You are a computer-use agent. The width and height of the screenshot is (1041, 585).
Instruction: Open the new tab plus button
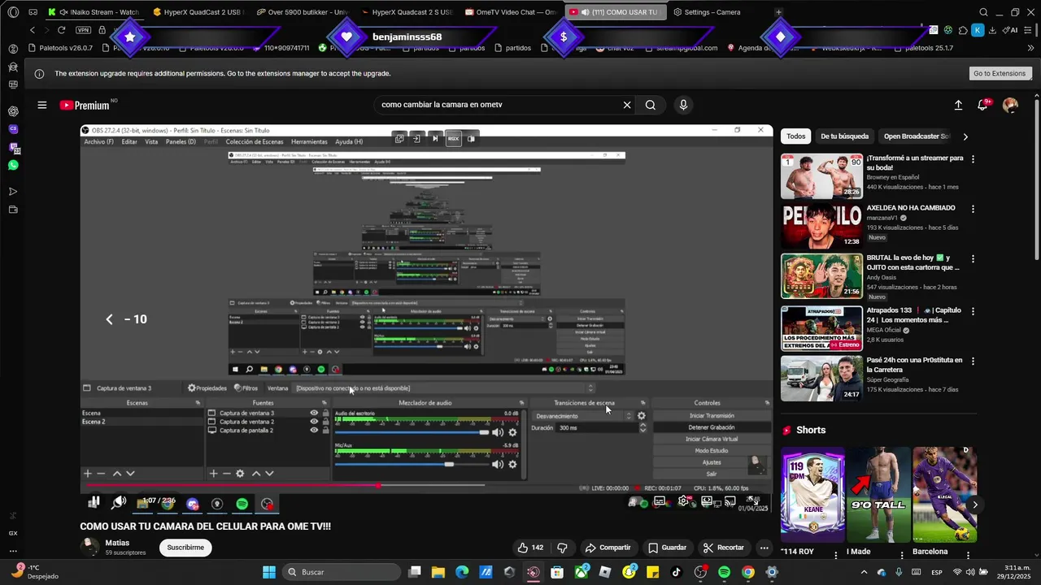778,12
